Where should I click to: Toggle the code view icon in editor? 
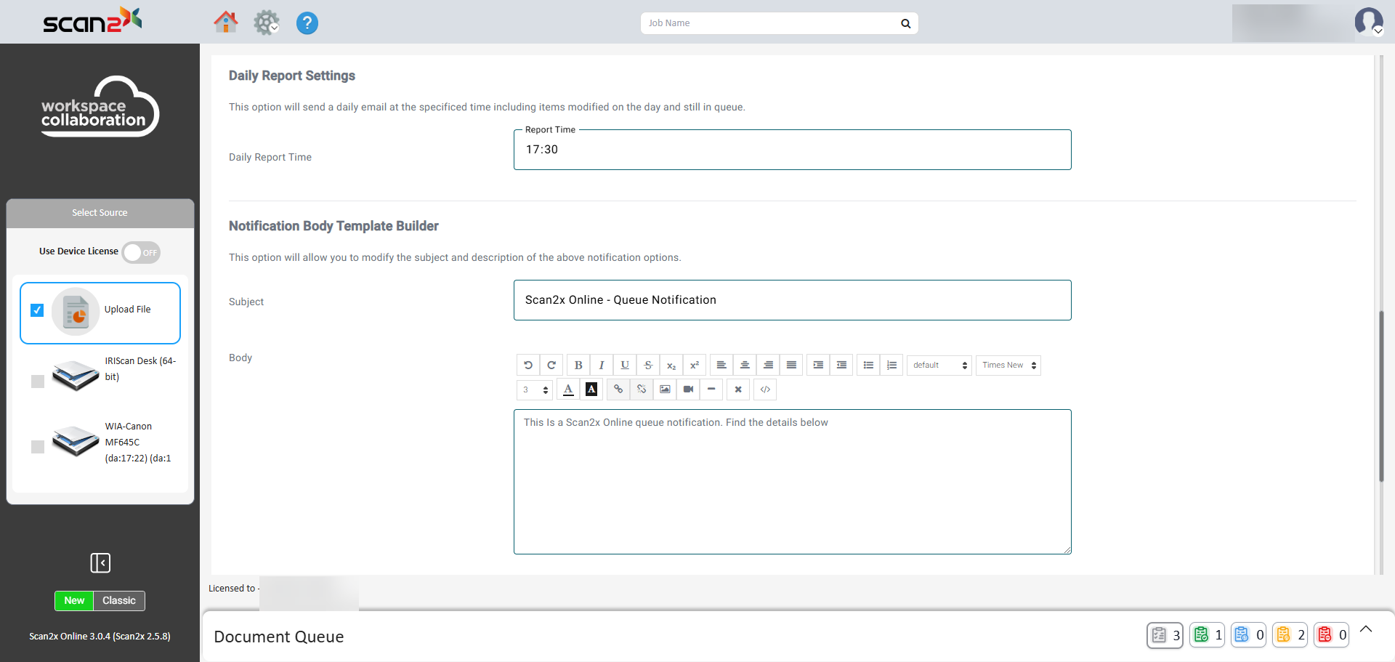765,389
